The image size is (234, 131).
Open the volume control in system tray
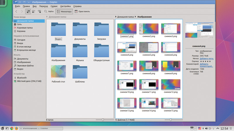207,128
